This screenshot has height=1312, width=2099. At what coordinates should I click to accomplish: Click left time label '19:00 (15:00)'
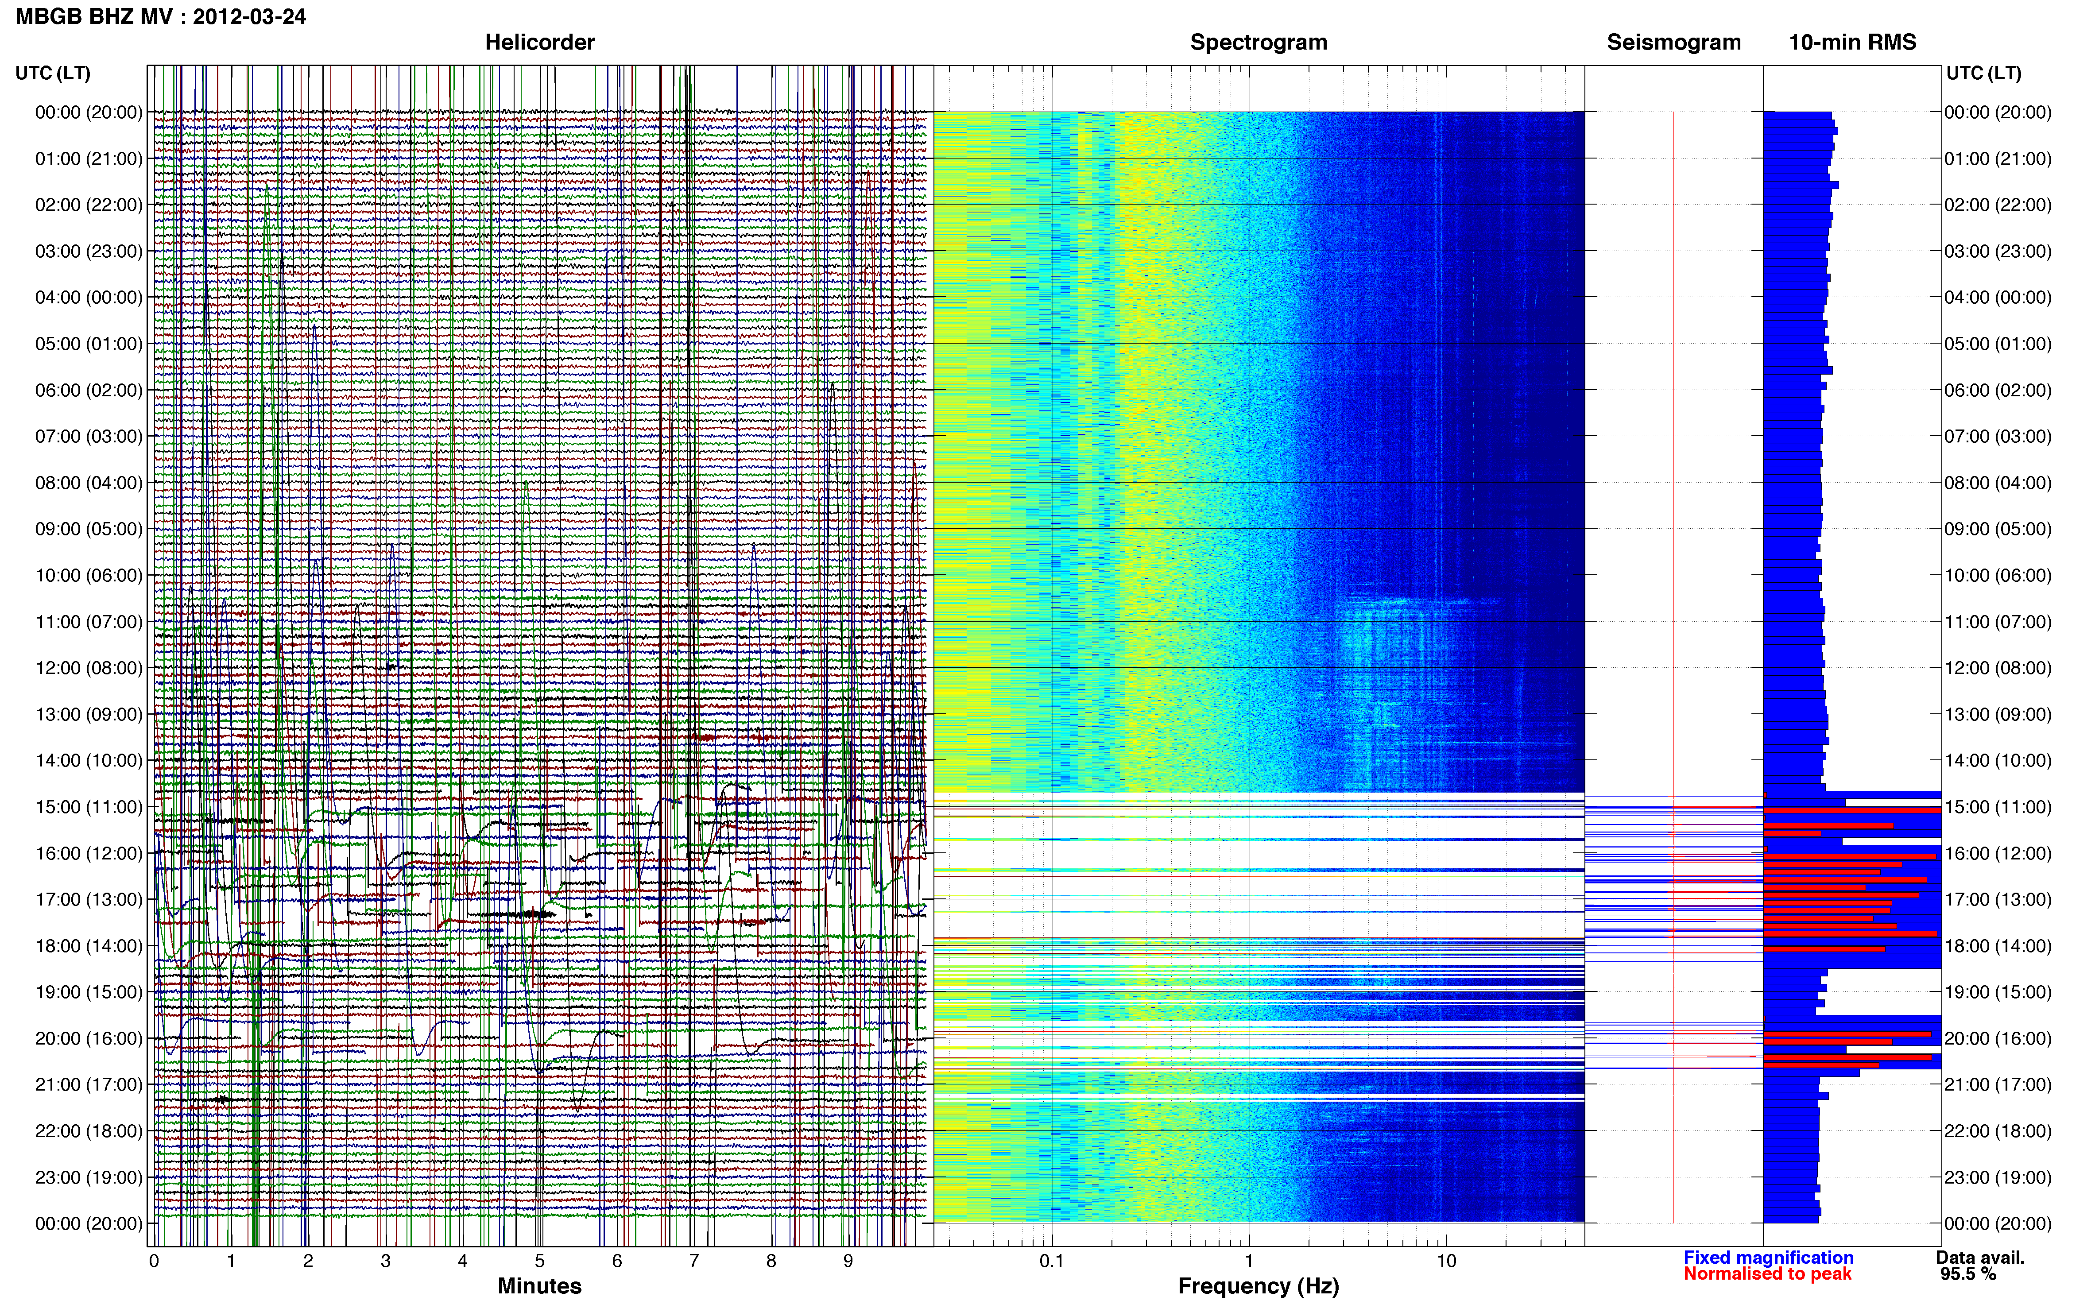click(x=89, y=992)
